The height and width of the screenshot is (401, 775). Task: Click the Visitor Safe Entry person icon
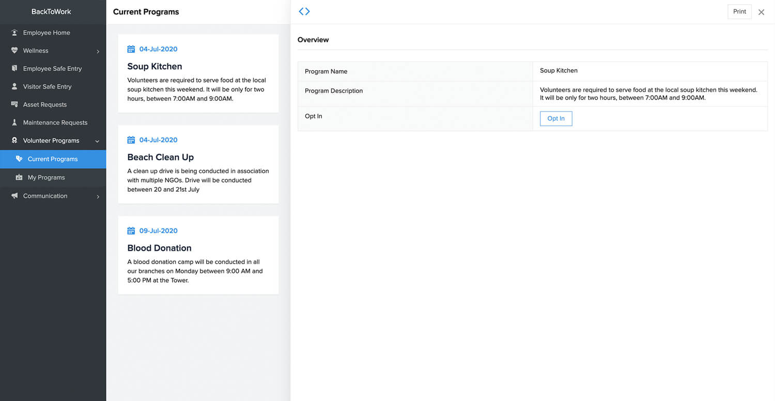click(14, 87)
